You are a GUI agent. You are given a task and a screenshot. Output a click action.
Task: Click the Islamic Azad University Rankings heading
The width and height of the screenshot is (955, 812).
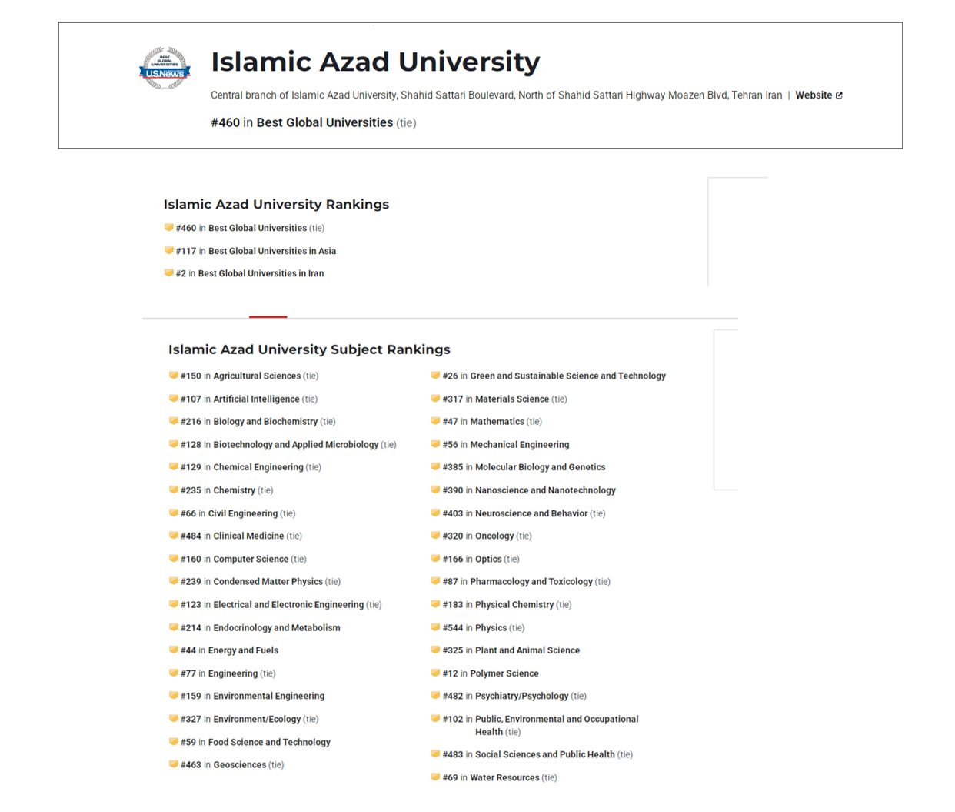[276, 204]
